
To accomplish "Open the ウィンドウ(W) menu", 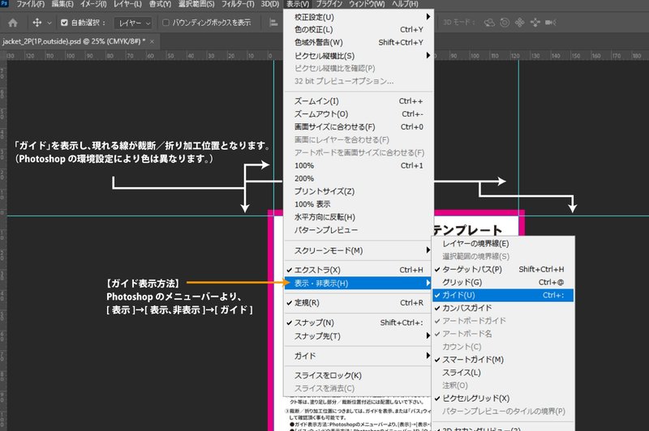I will click(x=367, y=4).
